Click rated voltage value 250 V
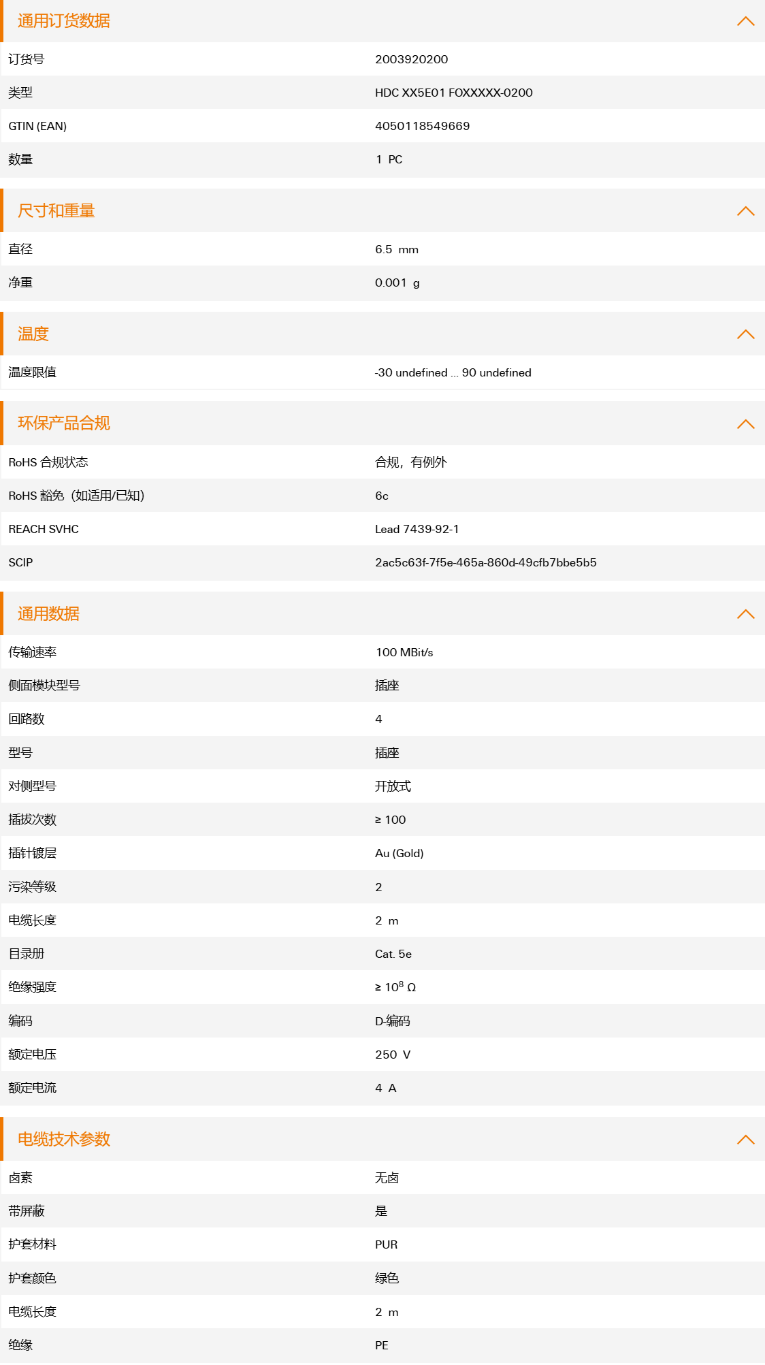This screenshot has width=765, height=1365. (x=393, y=1055)
